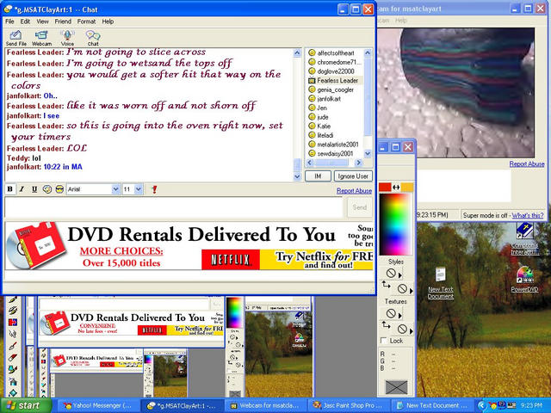Click the Start button
Screen dimensions: 551x413
26,405
